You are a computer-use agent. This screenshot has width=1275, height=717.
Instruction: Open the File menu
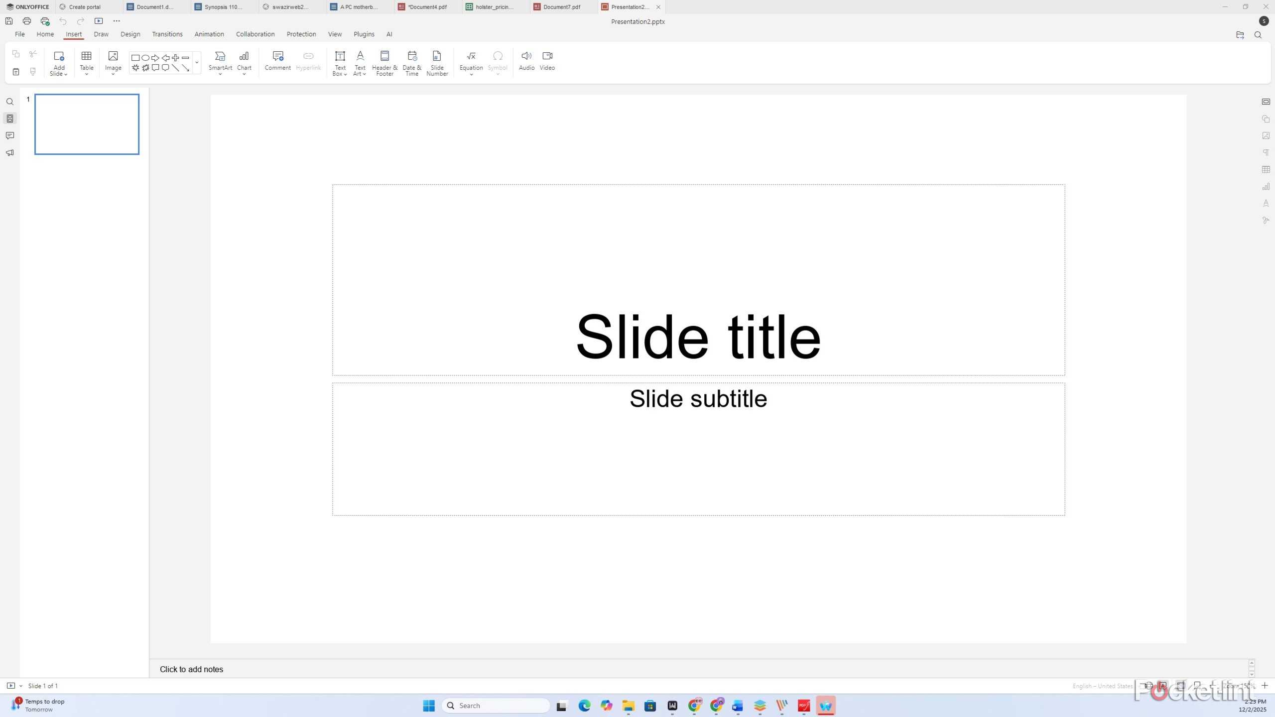(20, 34)
